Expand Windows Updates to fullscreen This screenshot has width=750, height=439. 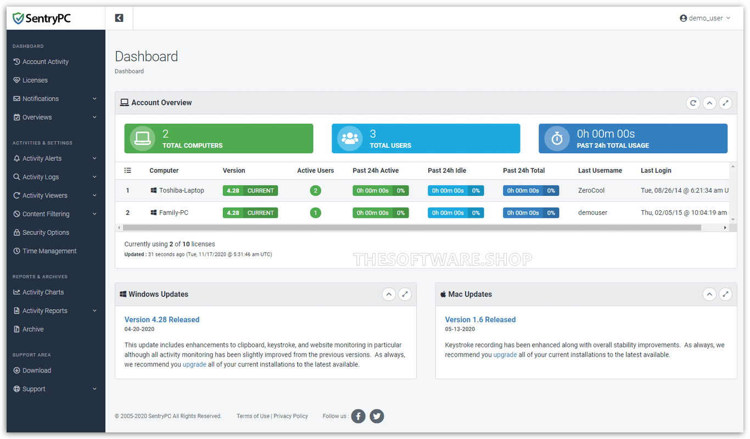[x=405, y=294]
